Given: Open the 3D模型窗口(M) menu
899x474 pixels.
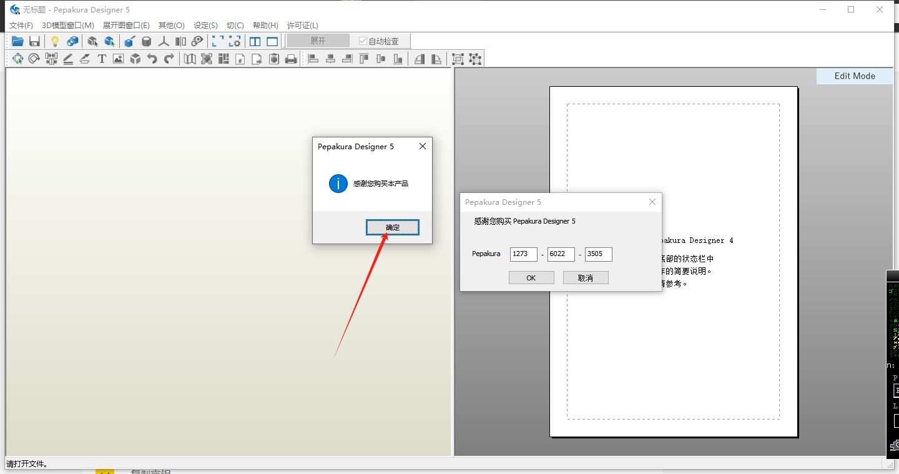Looking at the screenshot, I should [x=67, y=26].
